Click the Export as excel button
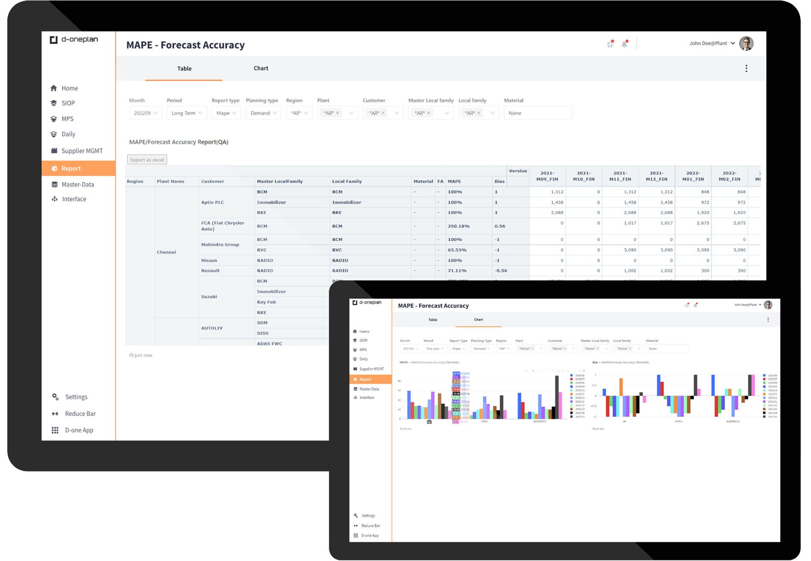 pos(147,159)
